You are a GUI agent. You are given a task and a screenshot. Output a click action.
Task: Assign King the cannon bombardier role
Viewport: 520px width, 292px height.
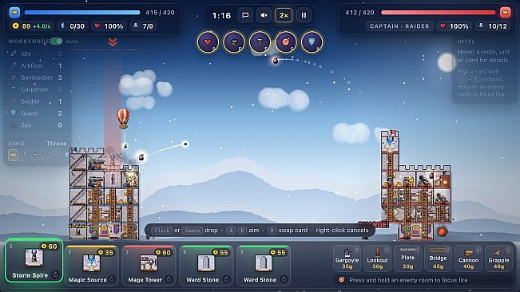[x=35, y=155]
